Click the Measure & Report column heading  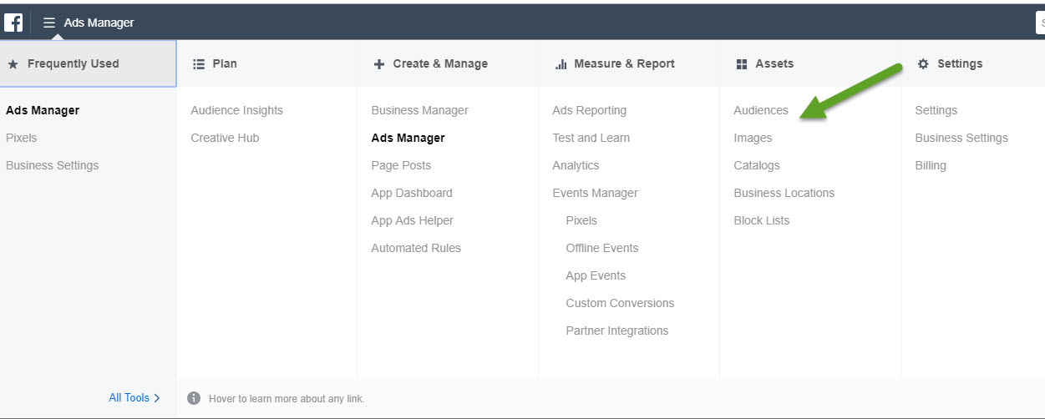click(x=624, y=63)
